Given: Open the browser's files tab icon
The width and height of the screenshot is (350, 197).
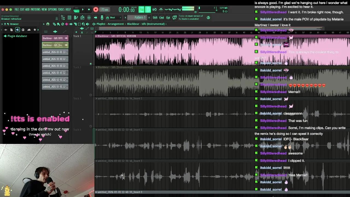Looking at the screenshot, I should [11, 30].
